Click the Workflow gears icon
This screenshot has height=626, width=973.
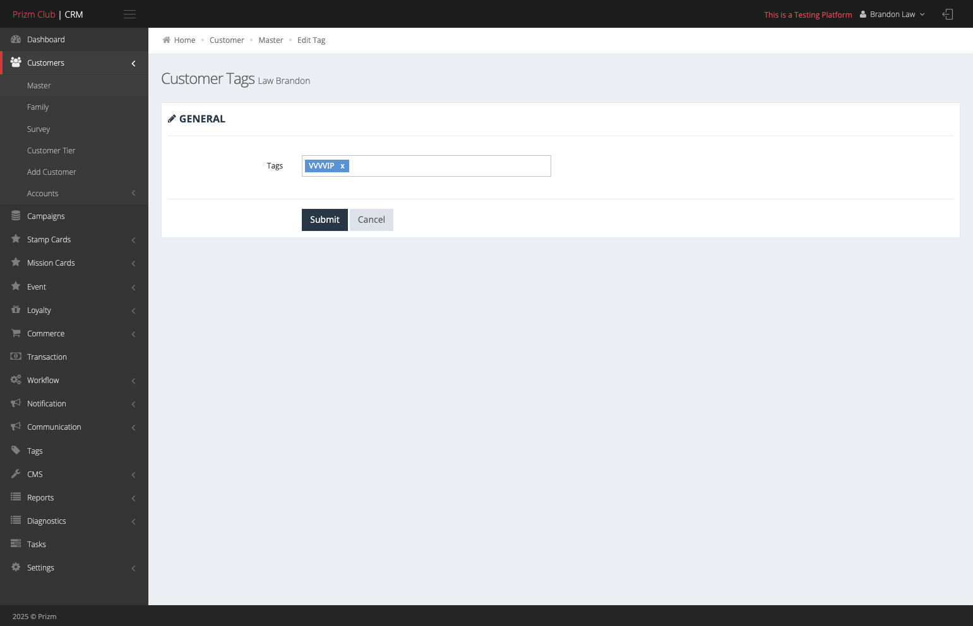click(x=16, y=380)
